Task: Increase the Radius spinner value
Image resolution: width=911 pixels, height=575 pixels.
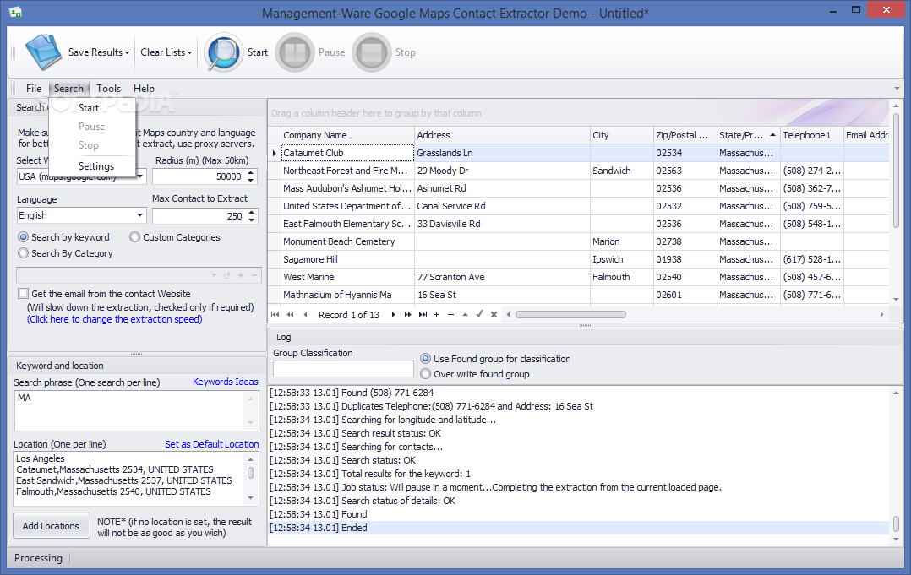Action: pos(251,173)
